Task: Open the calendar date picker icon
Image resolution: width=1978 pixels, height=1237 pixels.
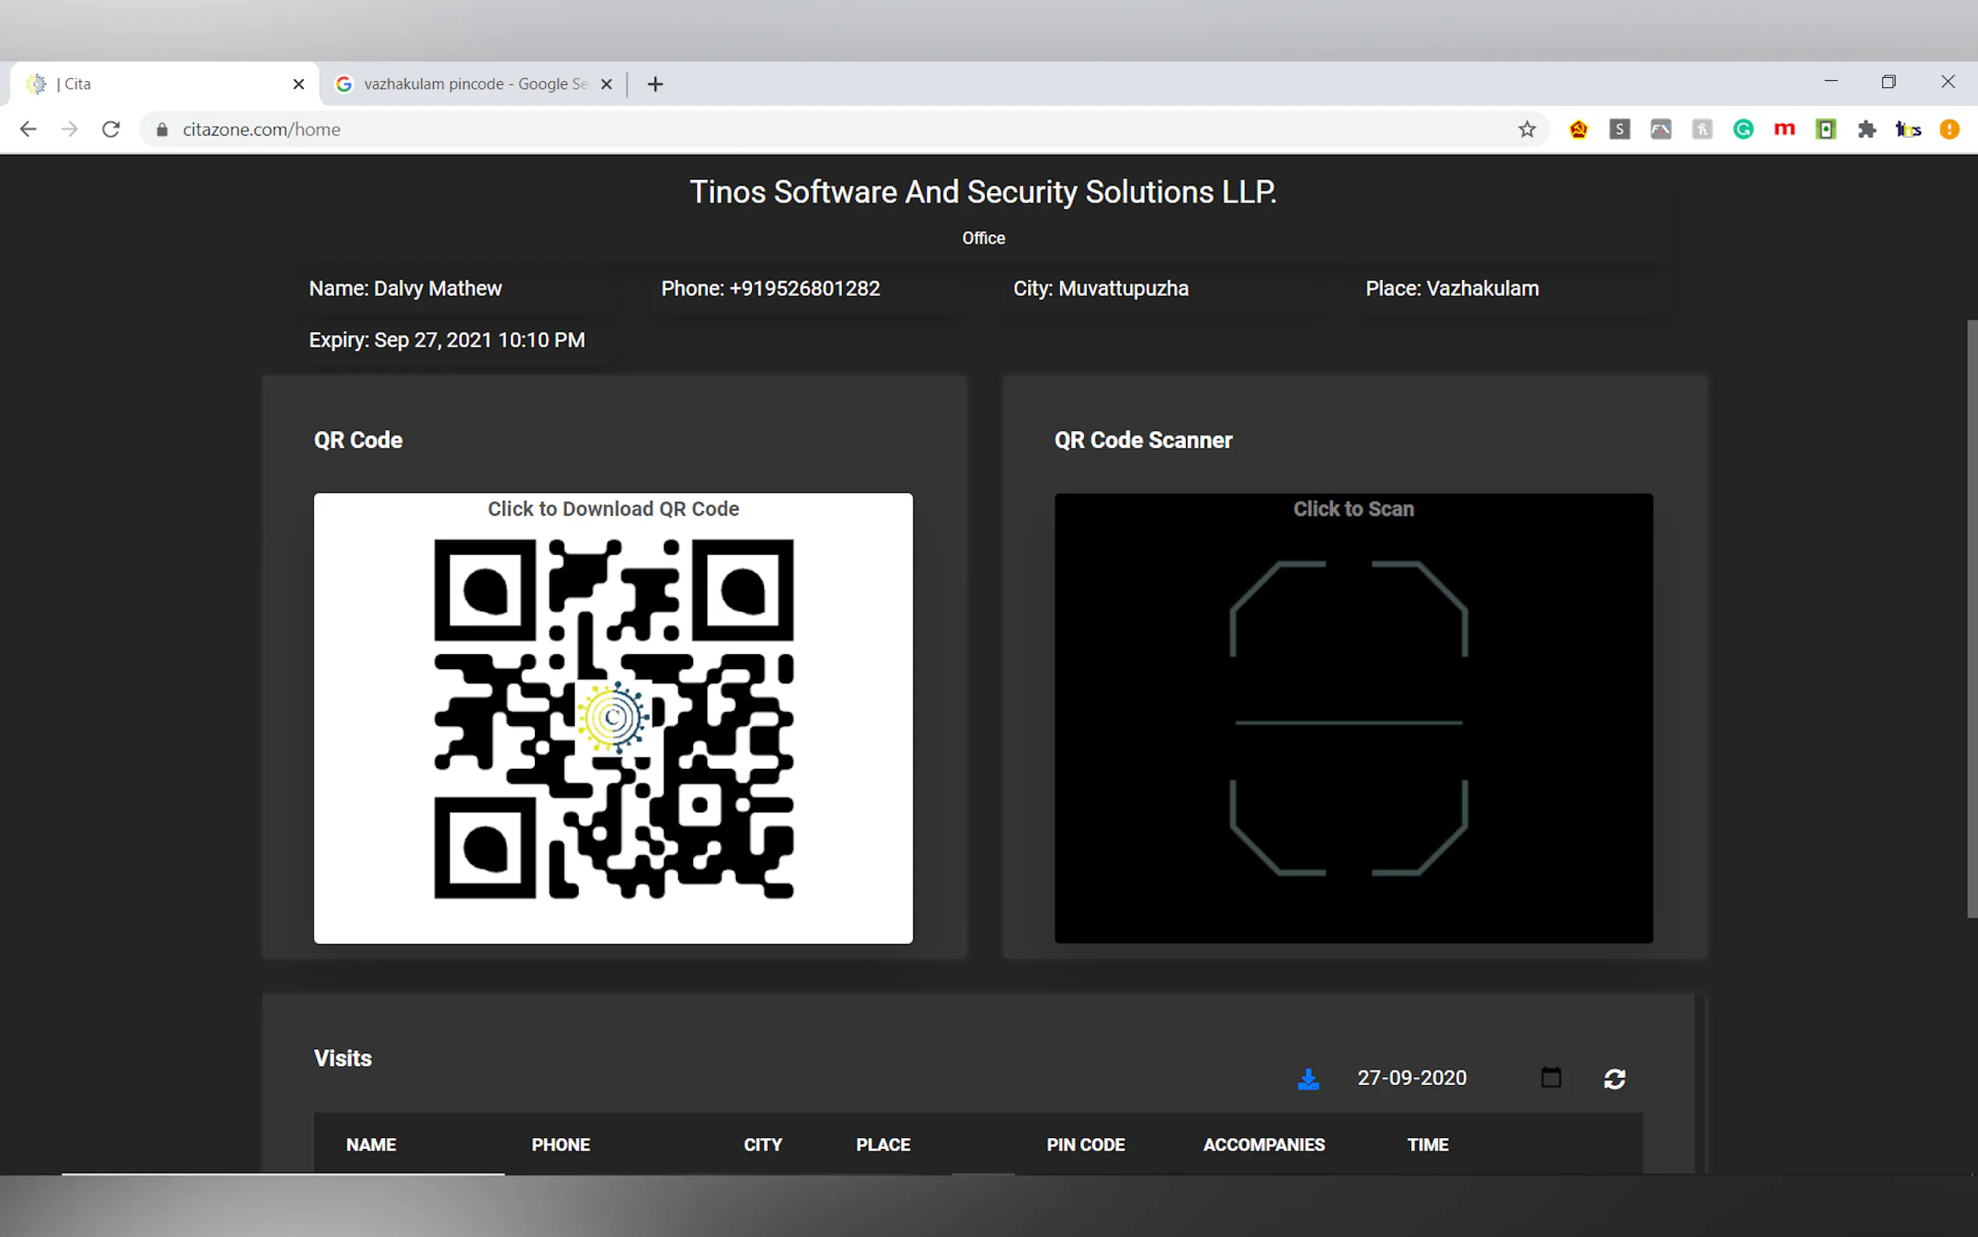Action: [1550, 1077]
